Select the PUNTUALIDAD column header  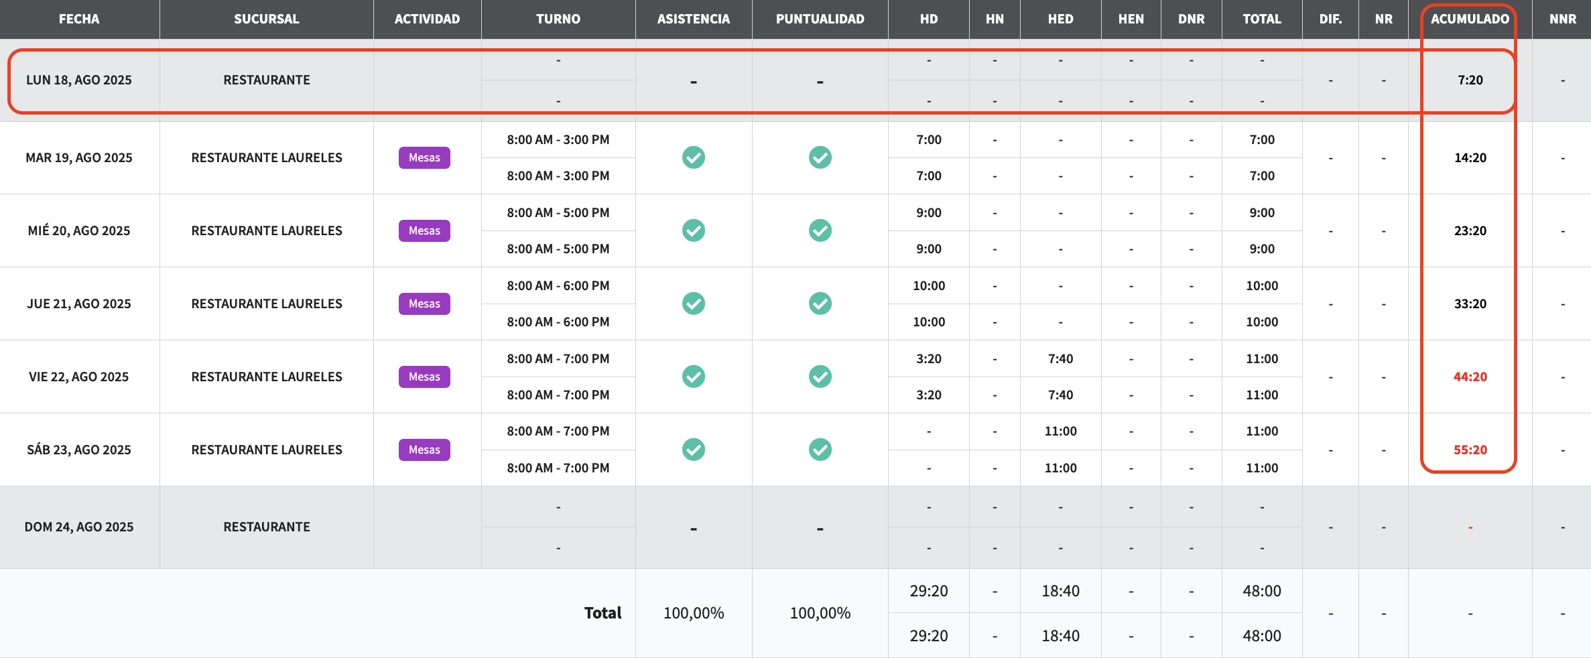point(820,19)
